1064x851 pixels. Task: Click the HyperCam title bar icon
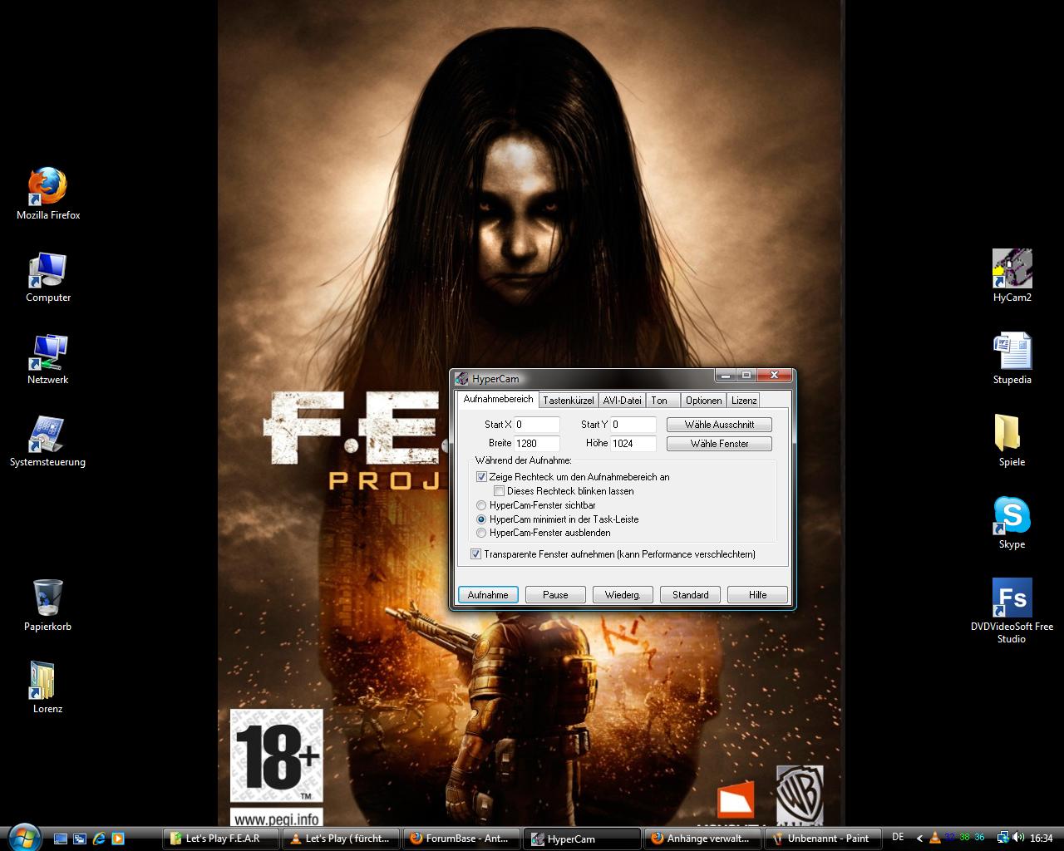coord(462,379)
